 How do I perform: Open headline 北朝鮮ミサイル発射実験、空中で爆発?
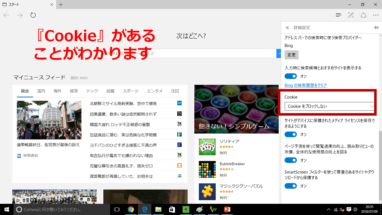[x=123, y=104]
